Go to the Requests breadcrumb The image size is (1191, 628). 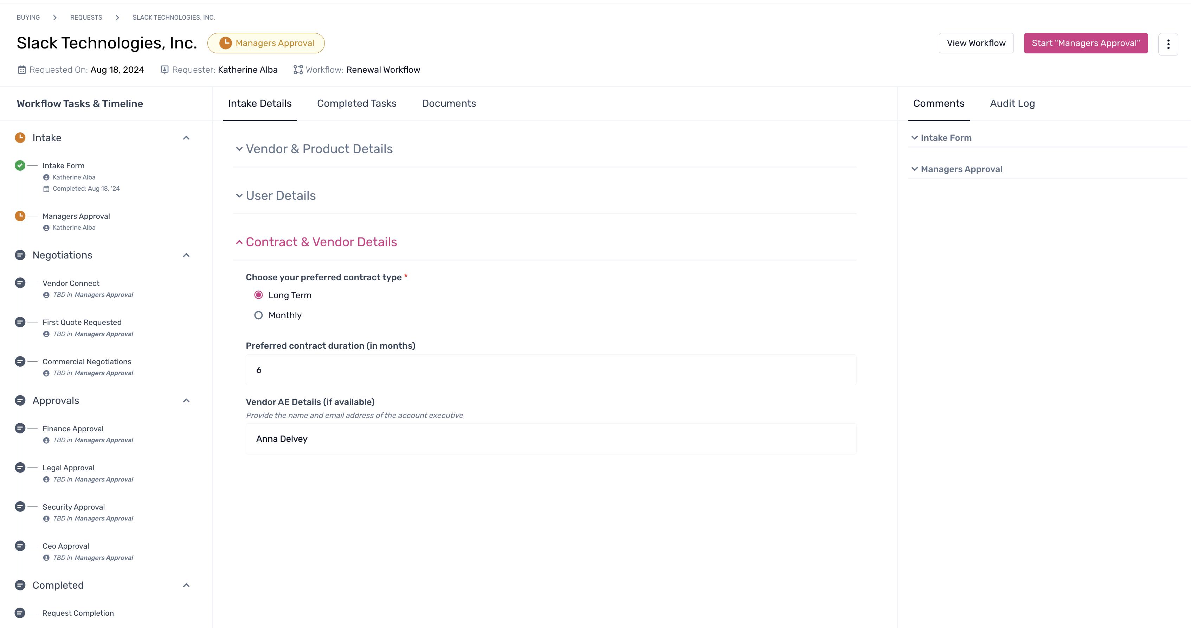pyautogui.click(x=86, y=18)
